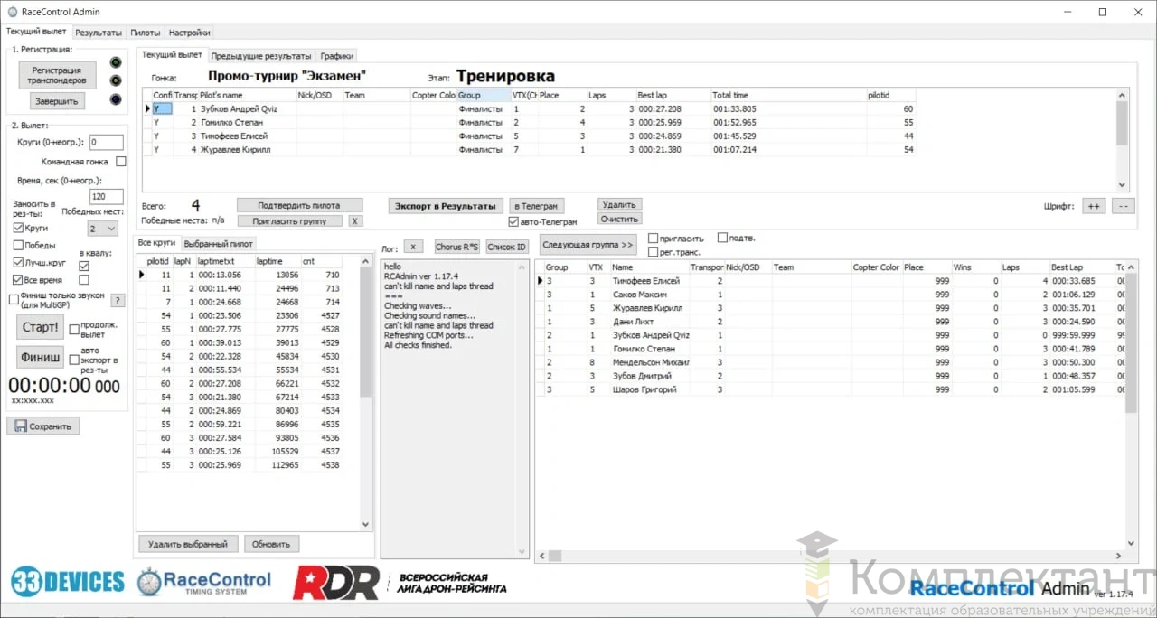This screenshot has height=618, width=1157.
Task: Click Экспорт в Результаты button
Action: click(445, 206)
